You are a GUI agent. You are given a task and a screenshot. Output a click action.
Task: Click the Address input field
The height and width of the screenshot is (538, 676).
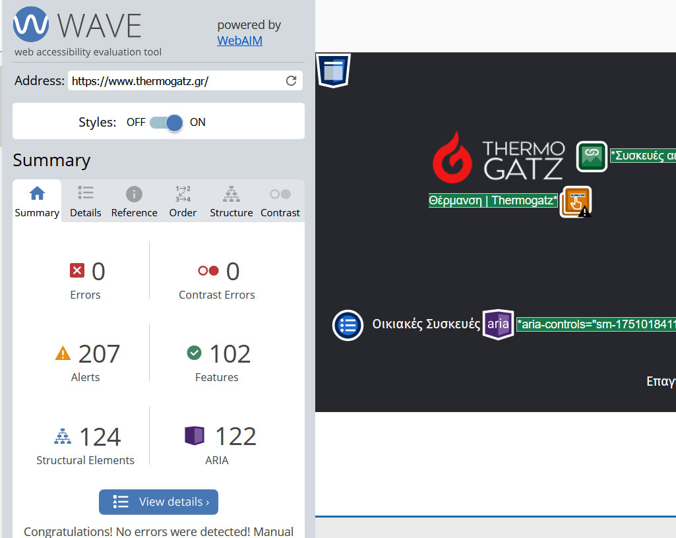coord(175,81)
